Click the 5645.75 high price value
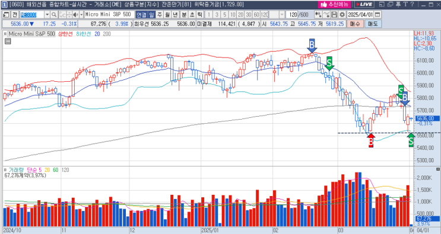The width and height of the screenshot is (441, 234). coord(306,24)
